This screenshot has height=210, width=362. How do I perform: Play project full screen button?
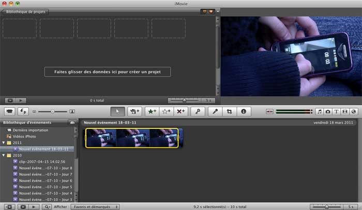(10, 100)
